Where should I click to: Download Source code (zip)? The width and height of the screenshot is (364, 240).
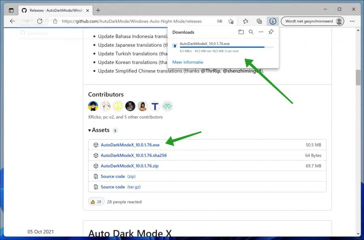tap(118, 176)
